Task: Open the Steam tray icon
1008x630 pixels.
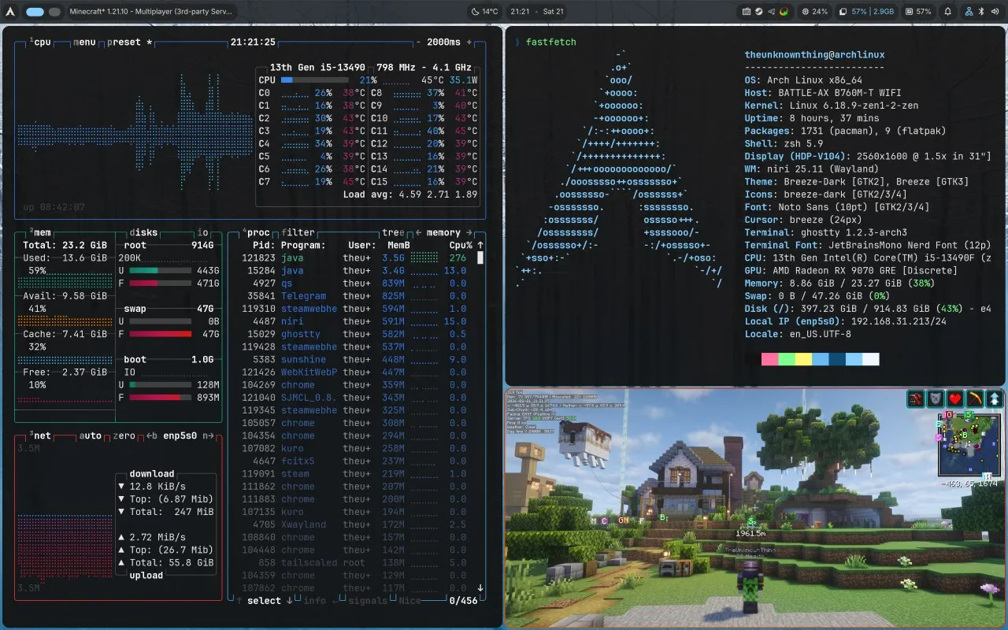Action: click(x=758, y=12)
